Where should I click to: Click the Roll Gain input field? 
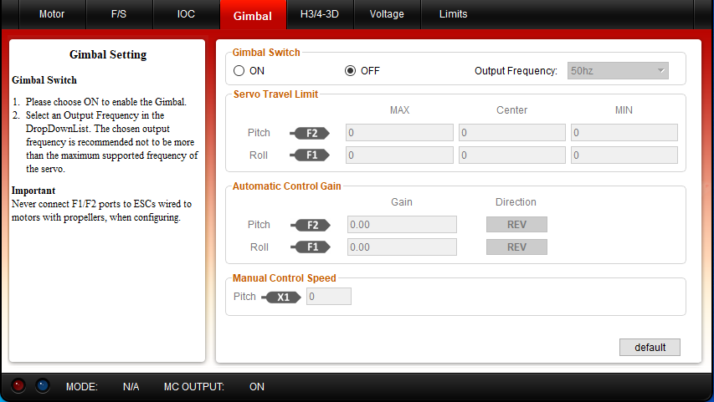(x=402, y=247)
